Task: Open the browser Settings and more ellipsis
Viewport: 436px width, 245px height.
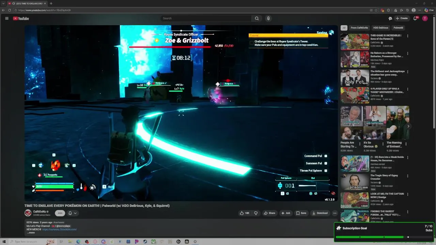Action: [x=420, y=10]
